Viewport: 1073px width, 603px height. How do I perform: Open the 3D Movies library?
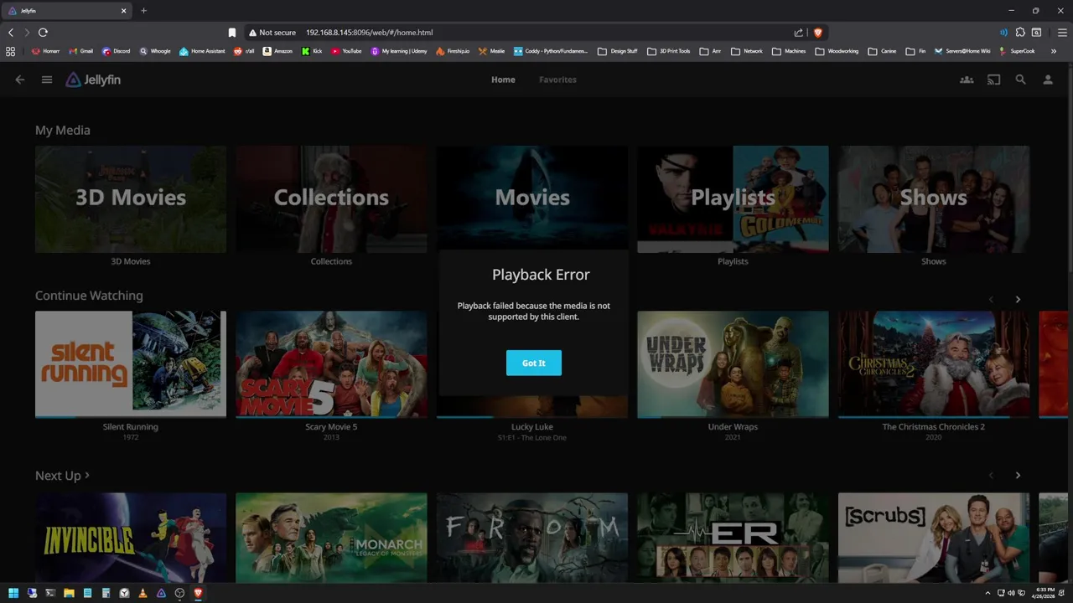(x=131, y=199)
